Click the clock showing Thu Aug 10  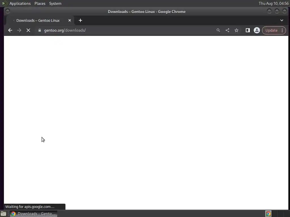(274, 3)
